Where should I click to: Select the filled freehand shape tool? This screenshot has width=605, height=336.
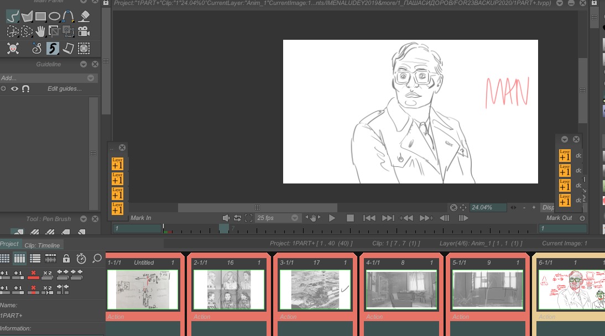27,16
